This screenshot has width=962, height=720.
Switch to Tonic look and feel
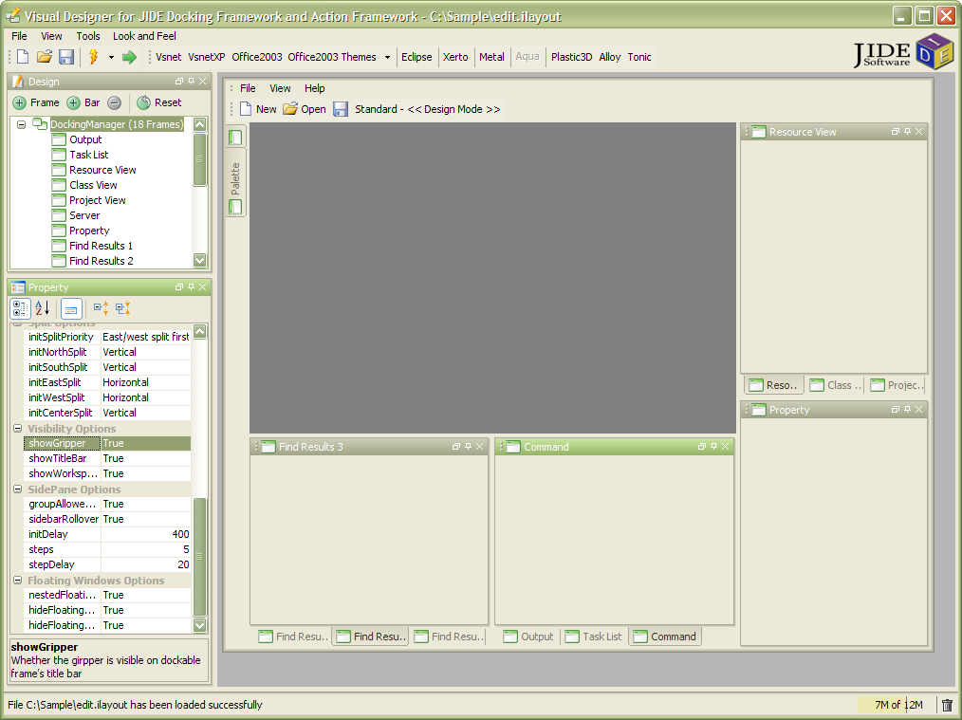pyautogui.click(x=639, y=57)
